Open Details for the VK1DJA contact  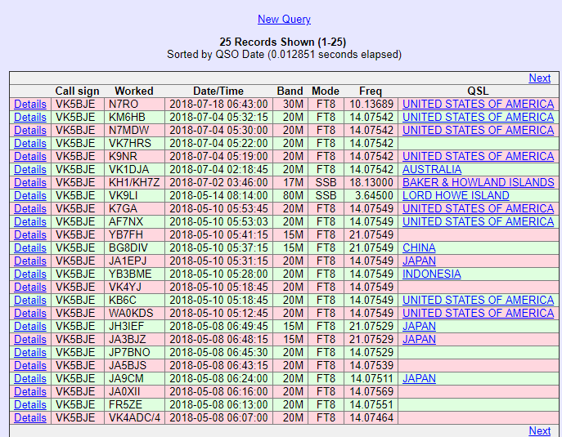coord(30,169)
